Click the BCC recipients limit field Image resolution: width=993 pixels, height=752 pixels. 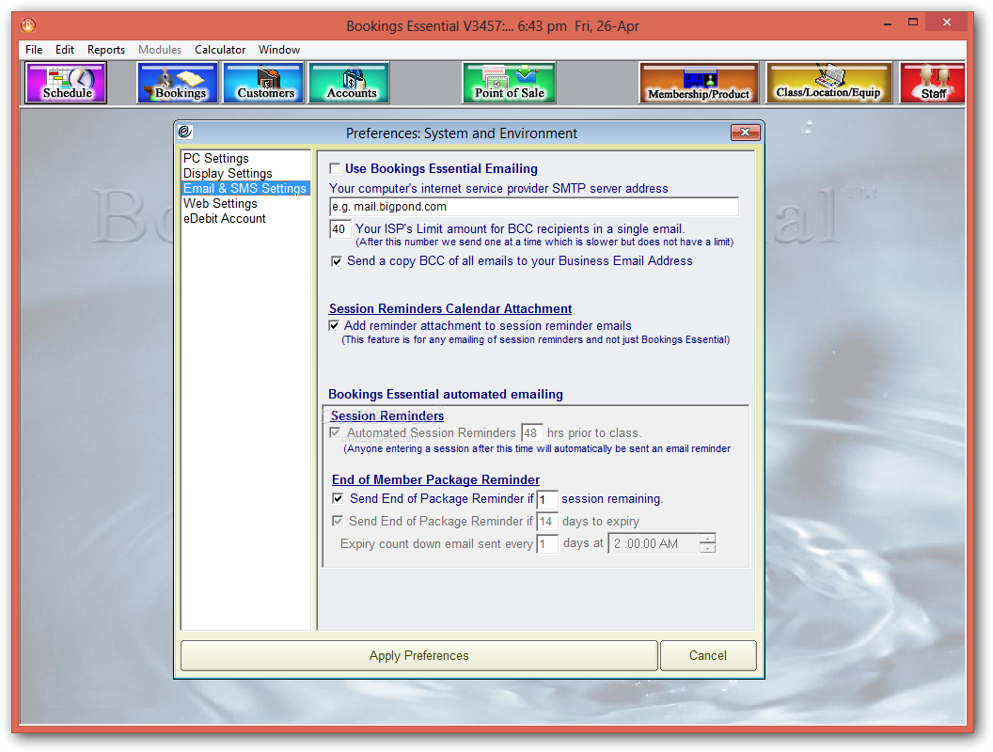[x=339, y=229]
